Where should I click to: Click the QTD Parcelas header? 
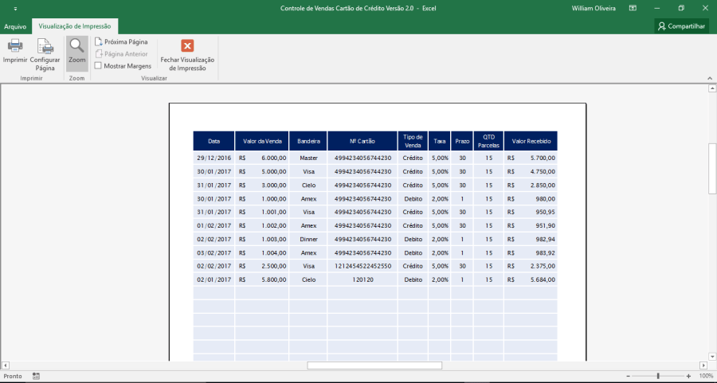489,141
